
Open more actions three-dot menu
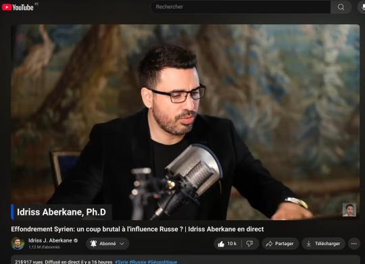pos(354,244)
